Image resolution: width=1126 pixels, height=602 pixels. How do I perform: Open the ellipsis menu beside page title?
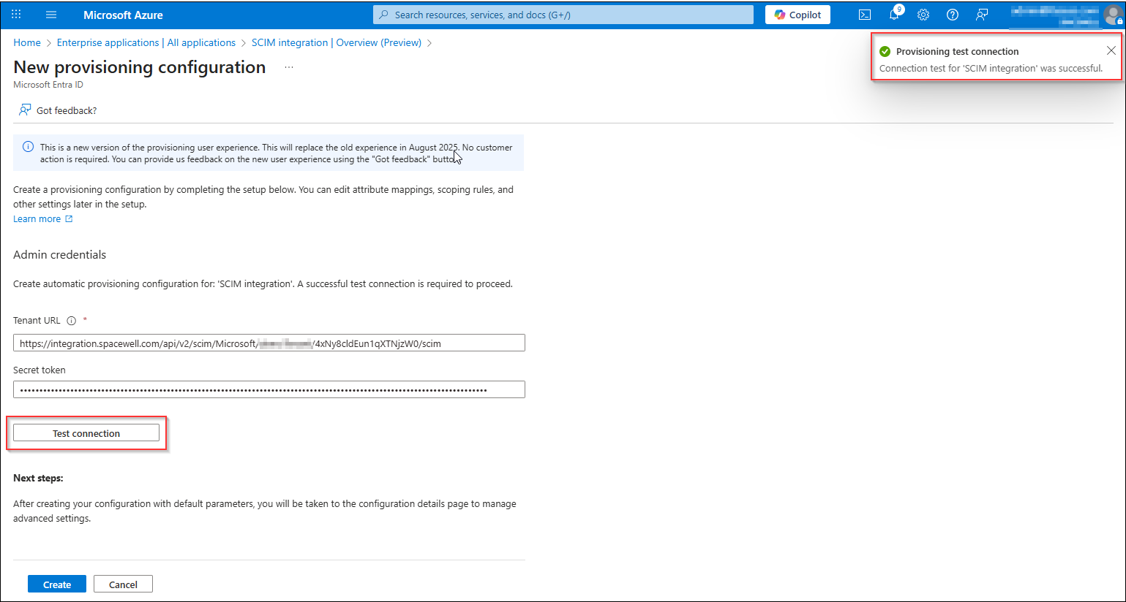coord(289,67)
